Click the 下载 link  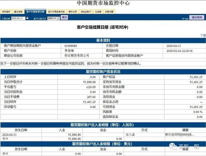click(203, 35)
